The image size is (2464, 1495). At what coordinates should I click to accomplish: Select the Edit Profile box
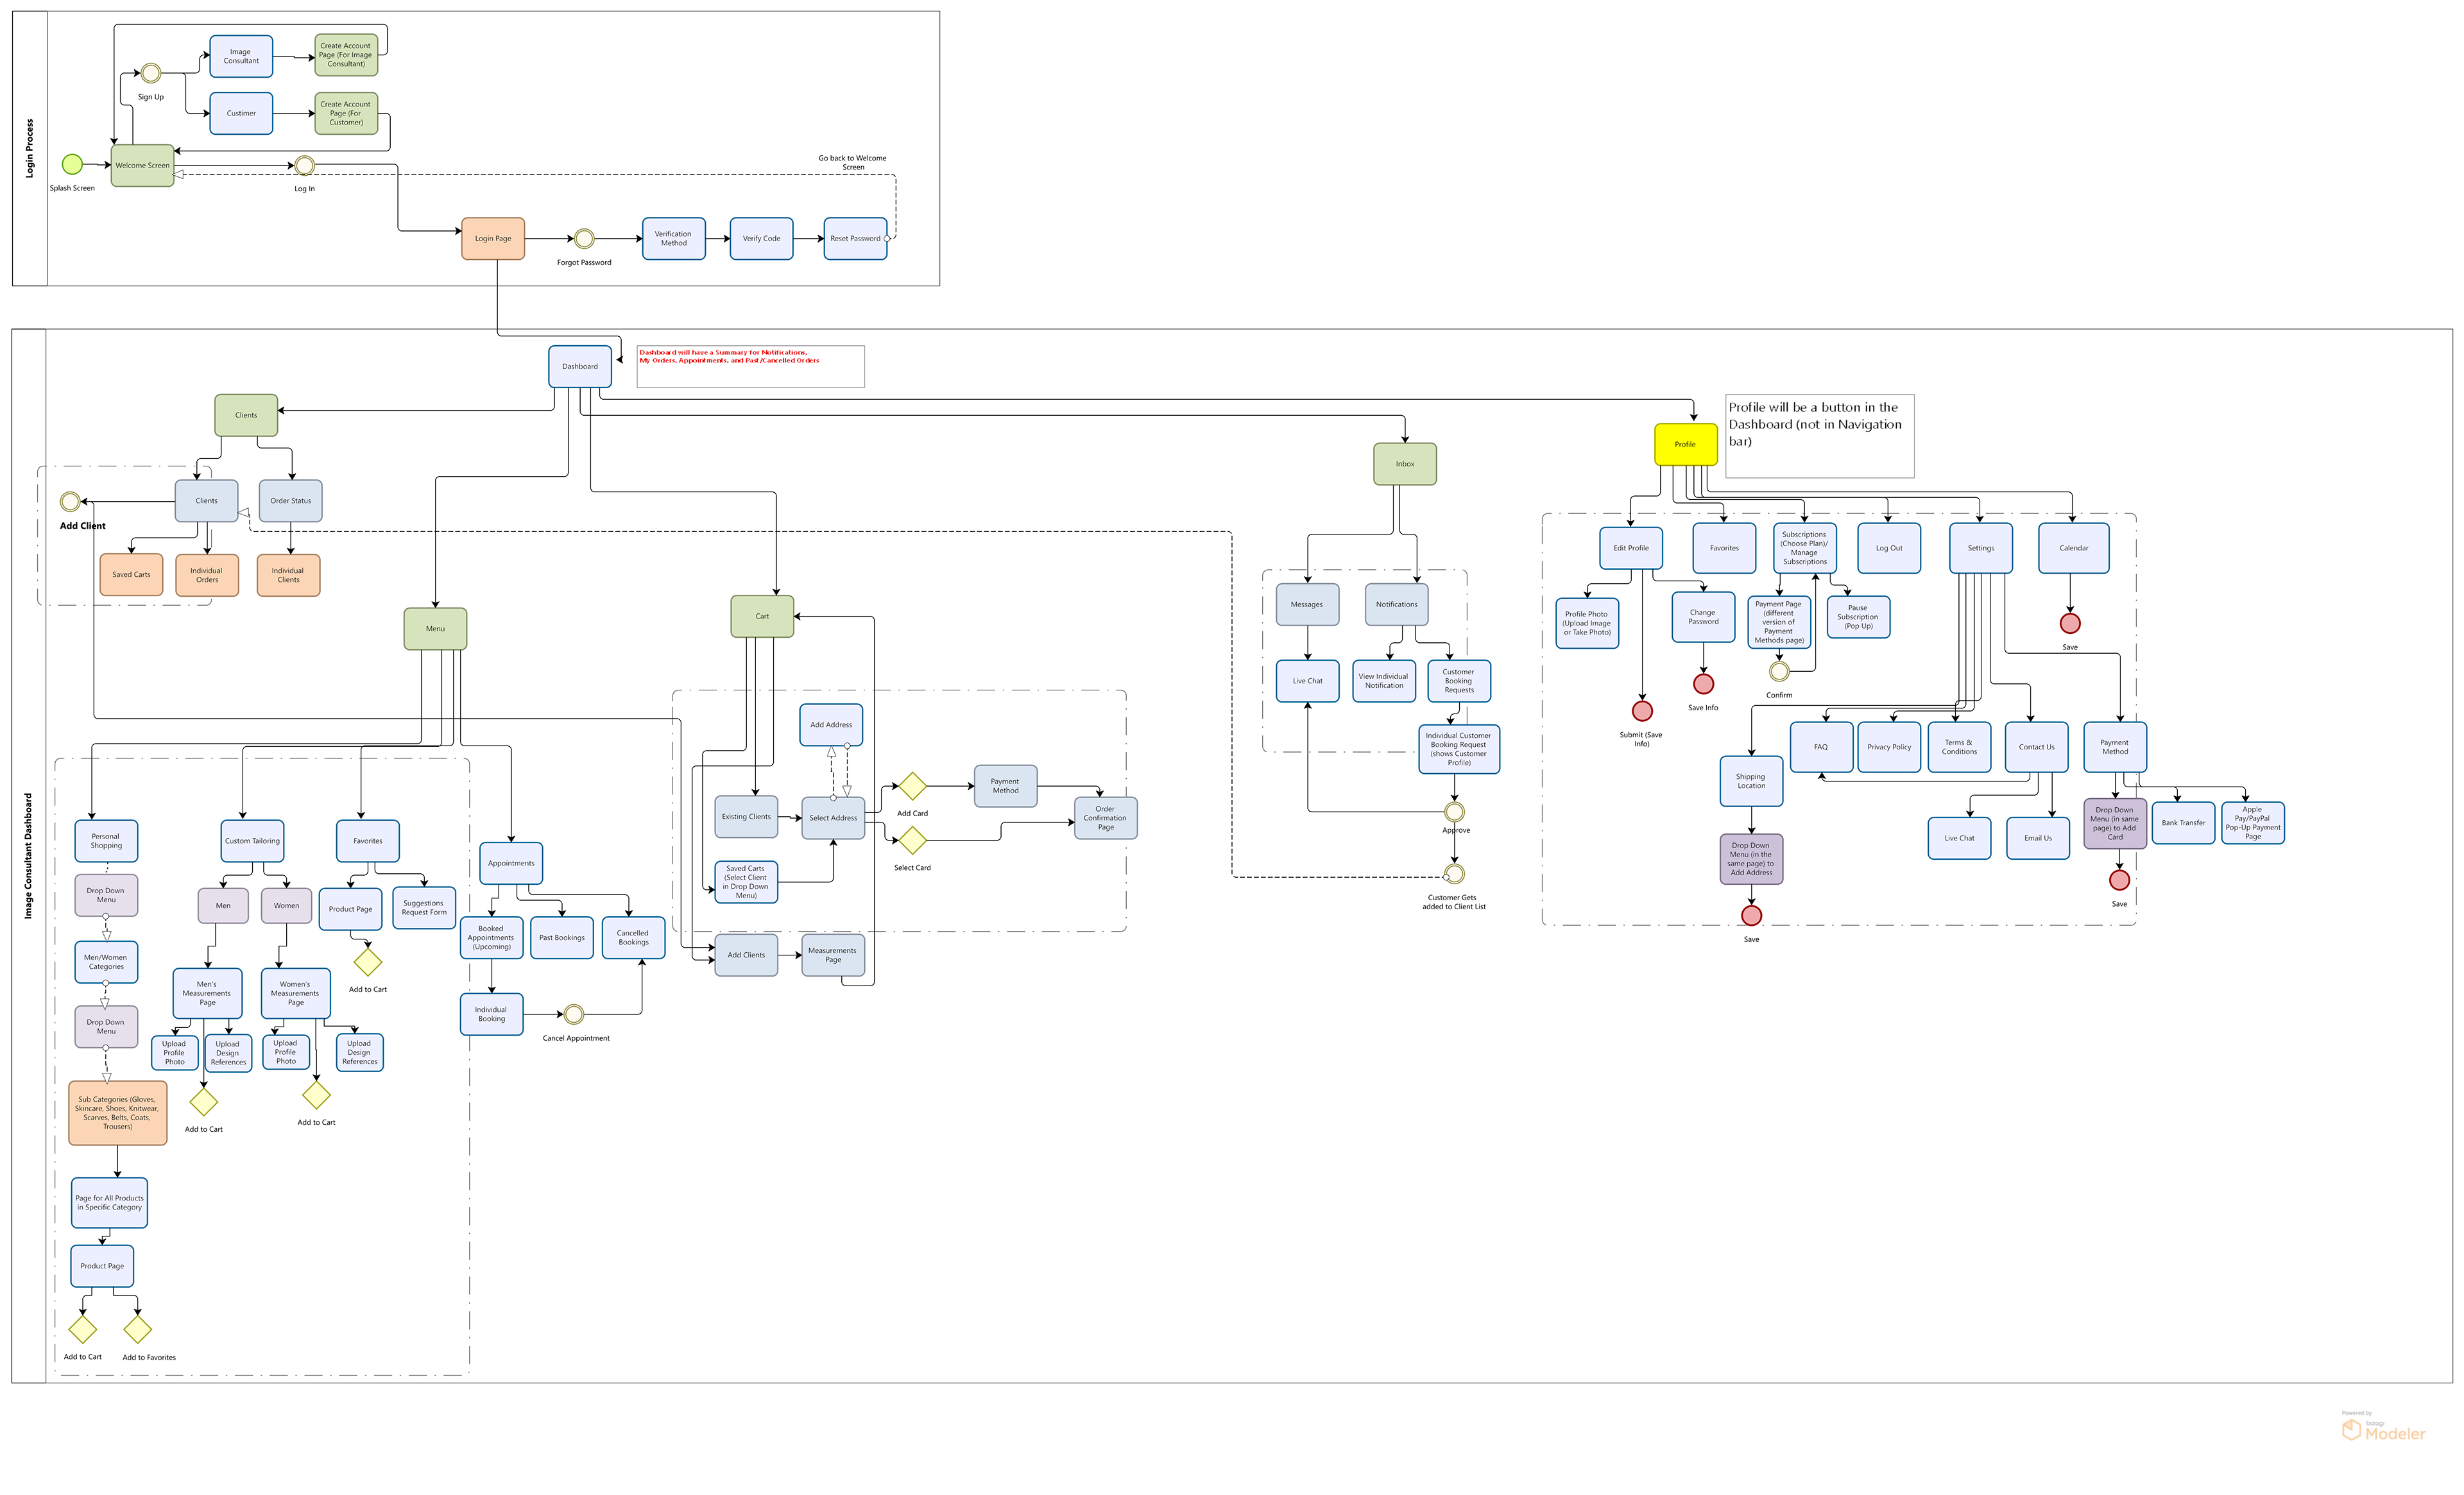[x=1631, y=548]
